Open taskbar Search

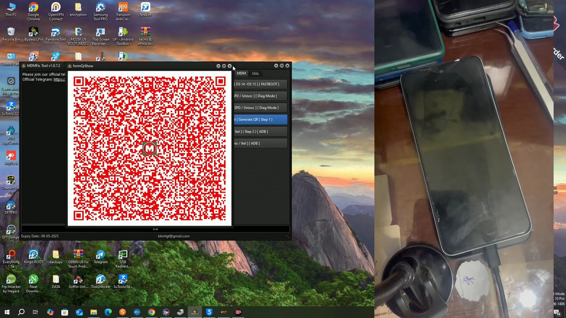coord(21,312)
